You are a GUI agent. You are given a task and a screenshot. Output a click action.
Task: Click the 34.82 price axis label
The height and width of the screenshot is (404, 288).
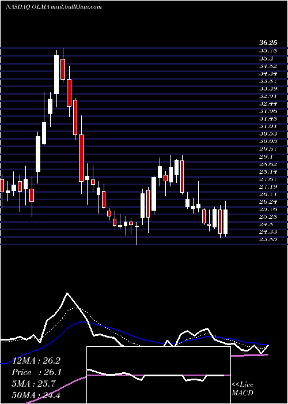click(268, 65)
